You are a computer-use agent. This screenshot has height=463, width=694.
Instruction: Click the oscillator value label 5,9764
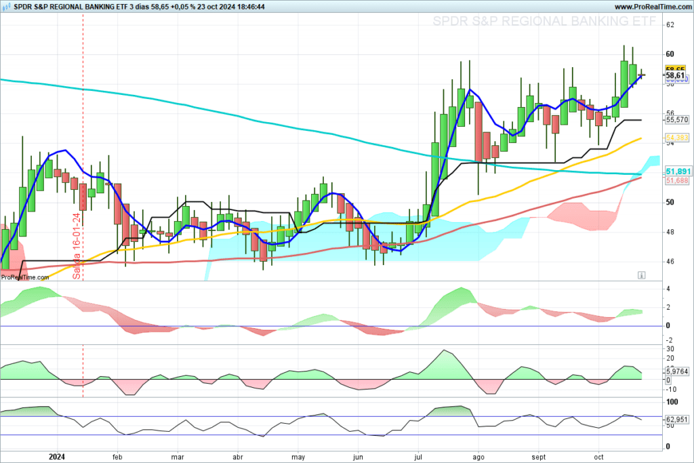[x=677, y=371]
